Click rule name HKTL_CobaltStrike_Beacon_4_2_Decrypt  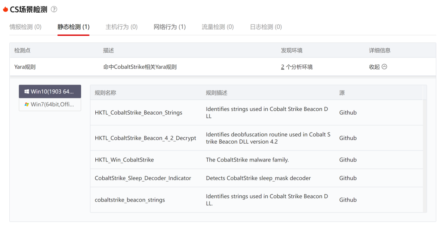(145, 138)
